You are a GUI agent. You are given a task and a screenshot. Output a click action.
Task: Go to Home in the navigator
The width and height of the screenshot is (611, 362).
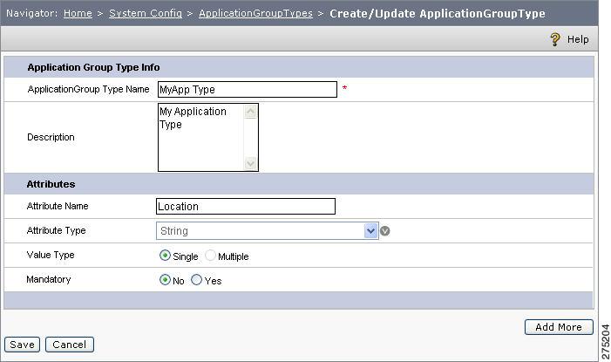pyautogui.click(x=78, y=13)
